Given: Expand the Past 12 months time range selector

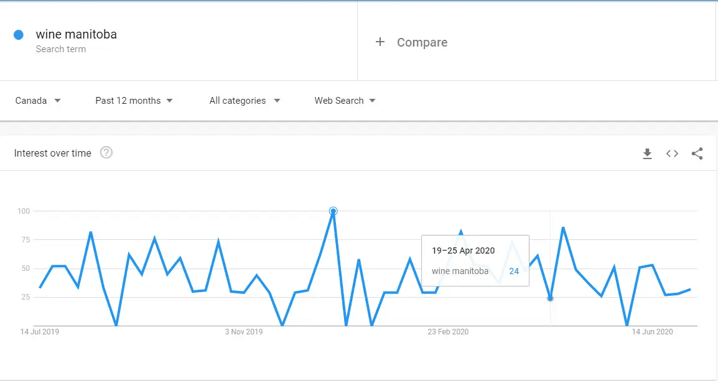Looking at the screenshot, I should 134,100.
